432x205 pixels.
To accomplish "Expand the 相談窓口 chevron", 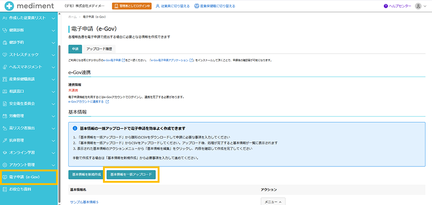I will click(53, 91).
